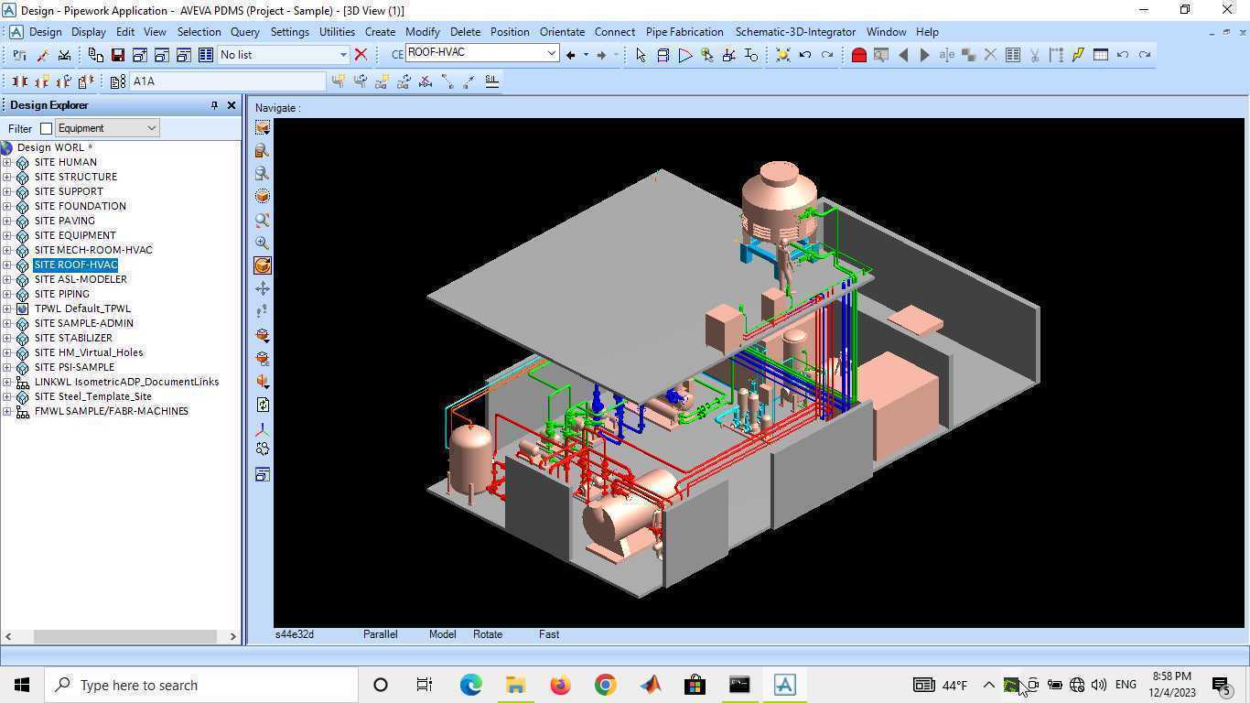Click the zoom to selection red-arrow magnifier icon

263,220
